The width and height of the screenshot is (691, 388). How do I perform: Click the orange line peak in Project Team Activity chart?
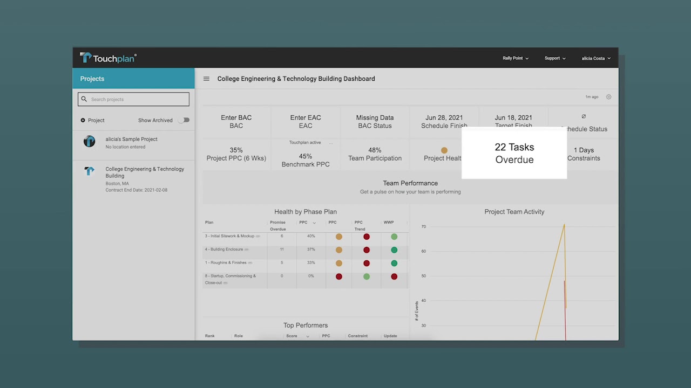(x=564, y=225)
